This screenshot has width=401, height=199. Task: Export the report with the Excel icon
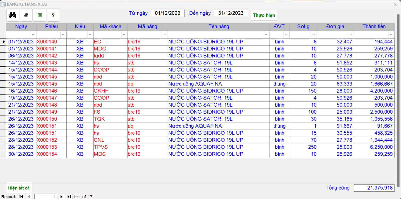[40, 15]
